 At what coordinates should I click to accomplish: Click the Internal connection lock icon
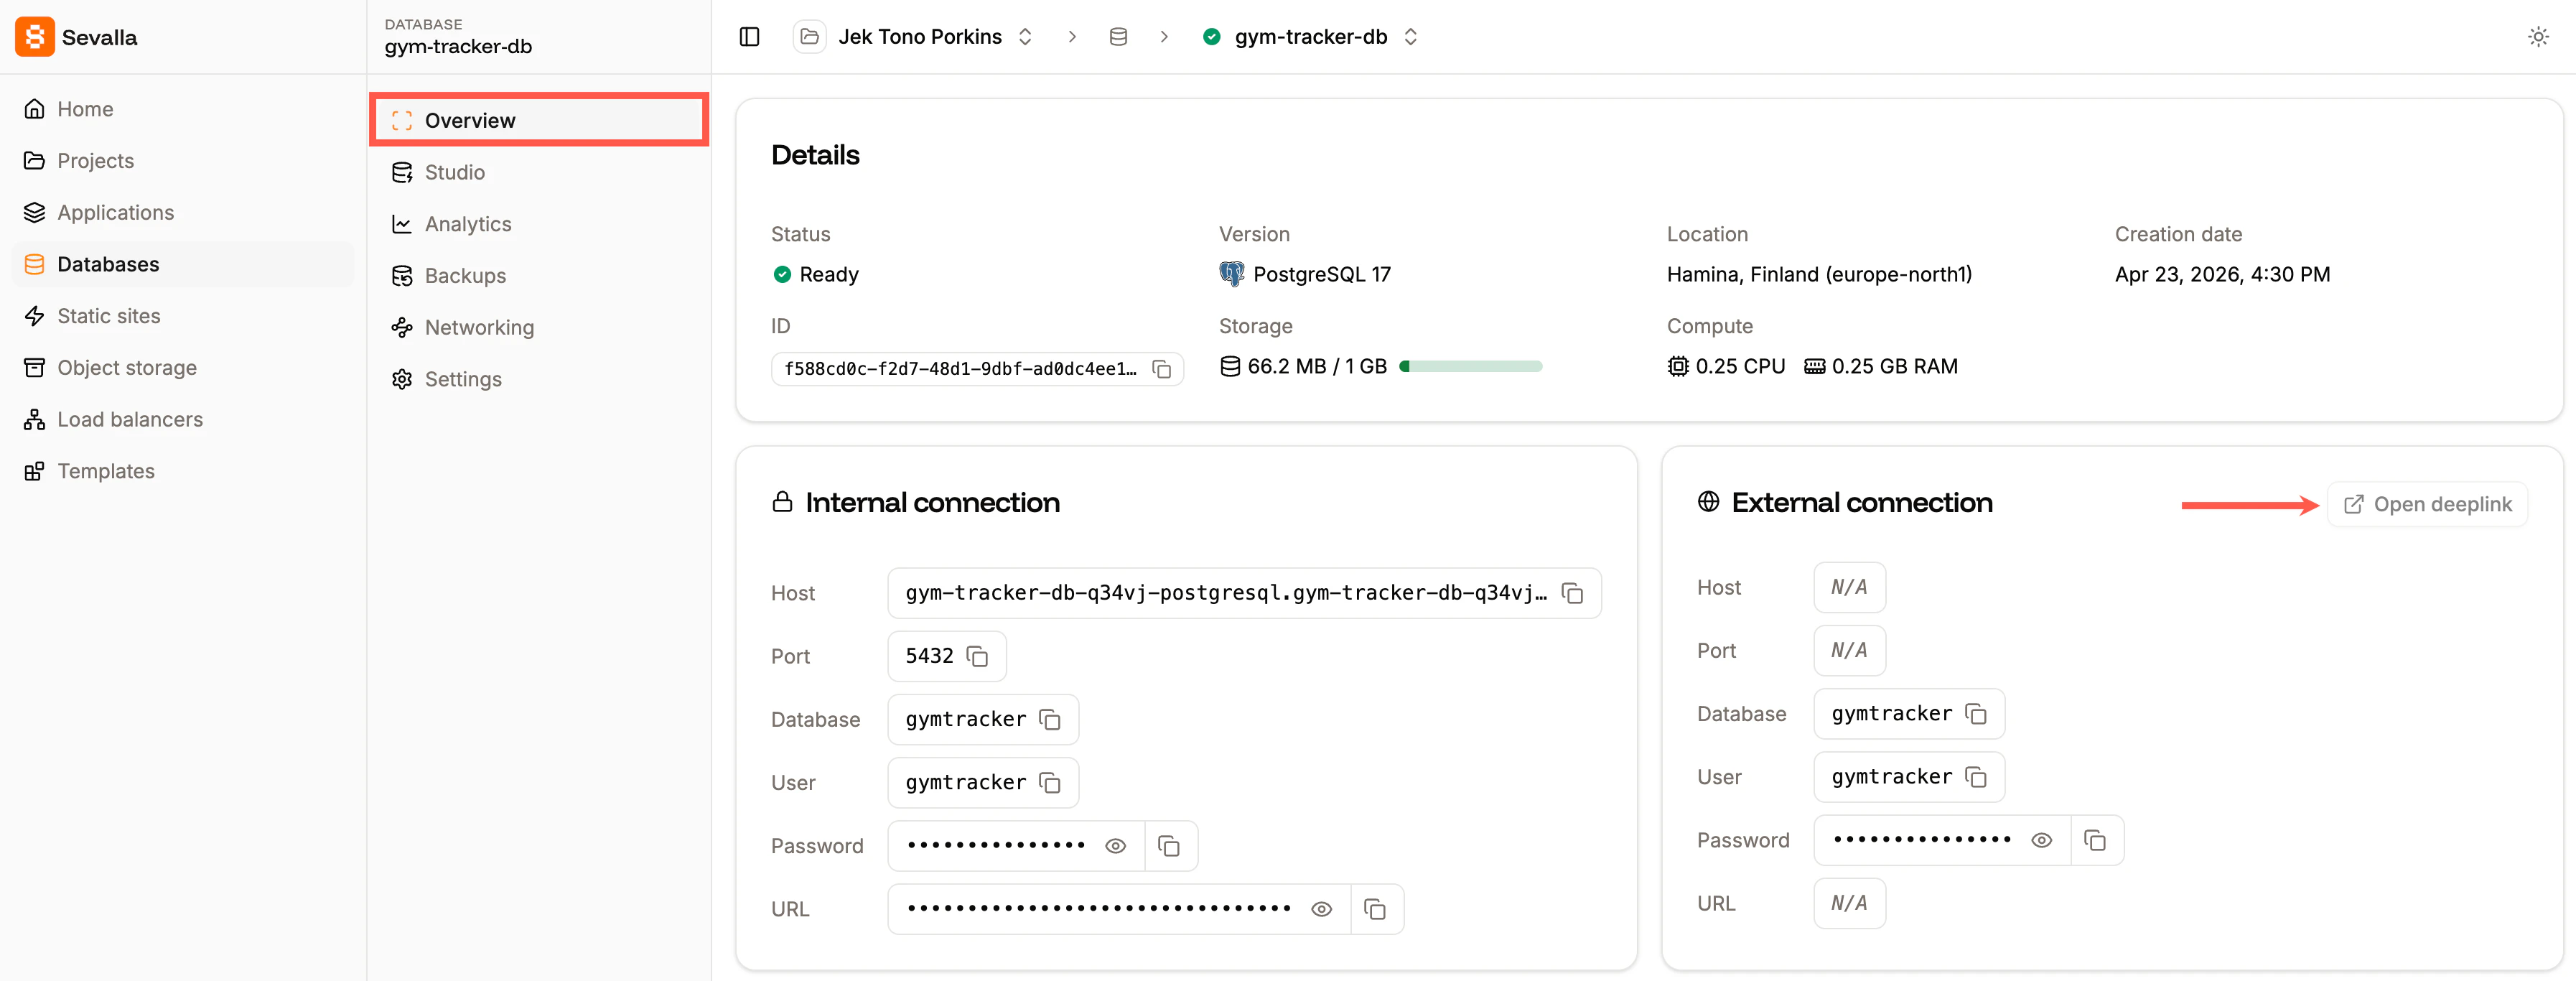point(782,502)
